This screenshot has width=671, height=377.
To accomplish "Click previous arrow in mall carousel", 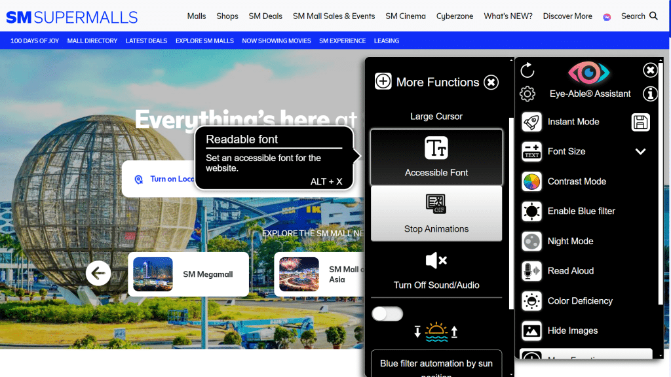I will click(x=98, y=273).
